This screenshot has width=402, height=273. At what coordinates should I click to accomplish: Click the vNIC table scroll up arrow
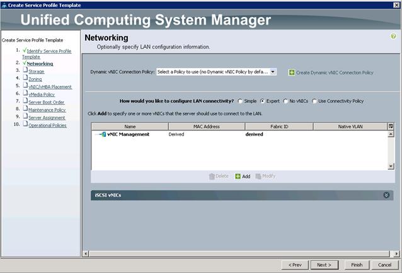click(x=391, y=134)
